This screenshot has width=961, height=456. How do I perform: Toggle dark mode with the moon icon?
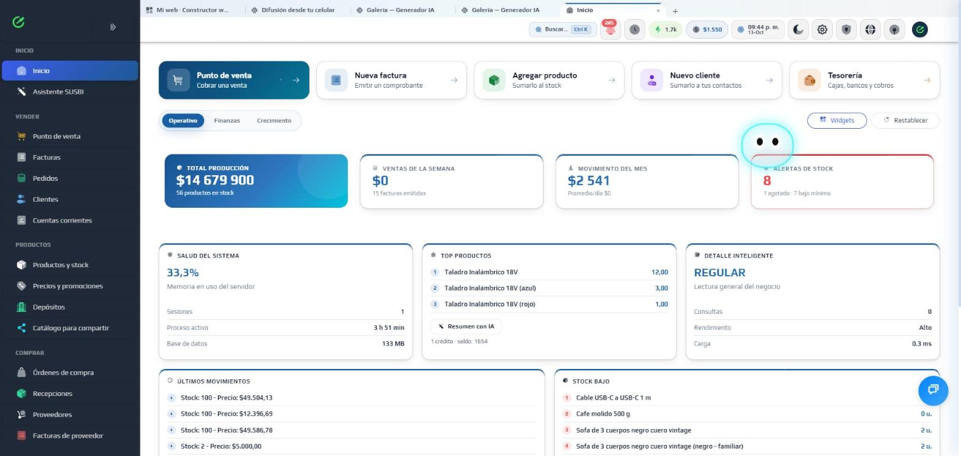[798, 29]
